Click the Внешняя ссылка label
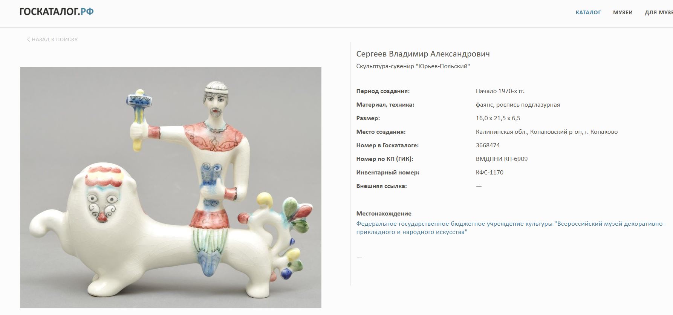 [x=381, y=186]
